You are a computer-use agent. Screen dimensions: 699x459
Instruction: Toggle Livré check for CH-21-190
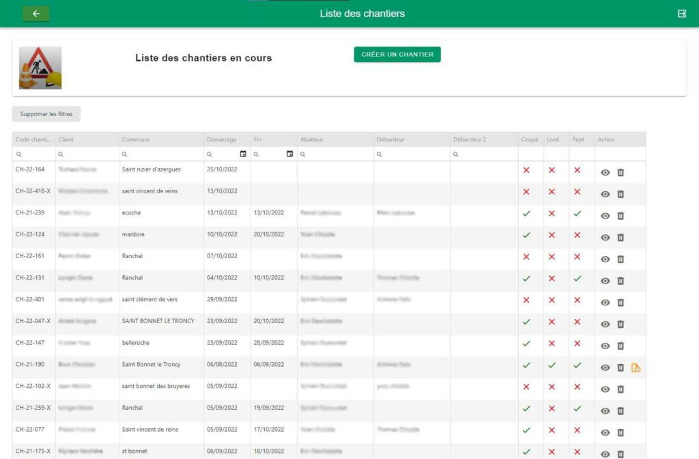point(552,365)
